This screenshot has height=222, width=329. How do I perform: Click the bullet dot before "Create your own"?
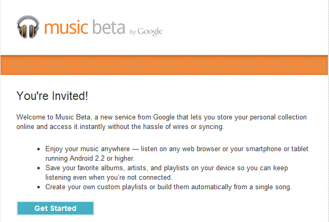39,188
